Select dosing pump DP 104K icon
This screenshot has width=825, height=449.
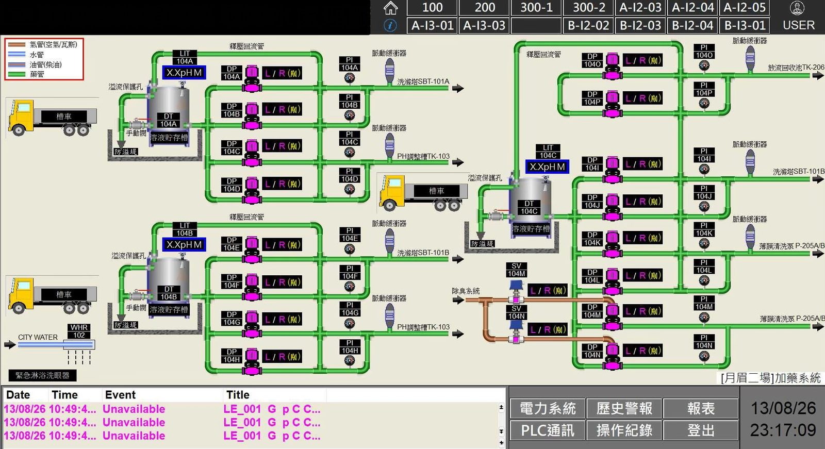pos(613,244)
